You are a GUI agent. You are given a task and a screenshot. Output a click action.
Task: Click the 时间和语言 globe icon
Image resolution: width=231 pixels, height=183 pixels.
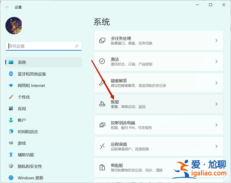click(11, 131)
